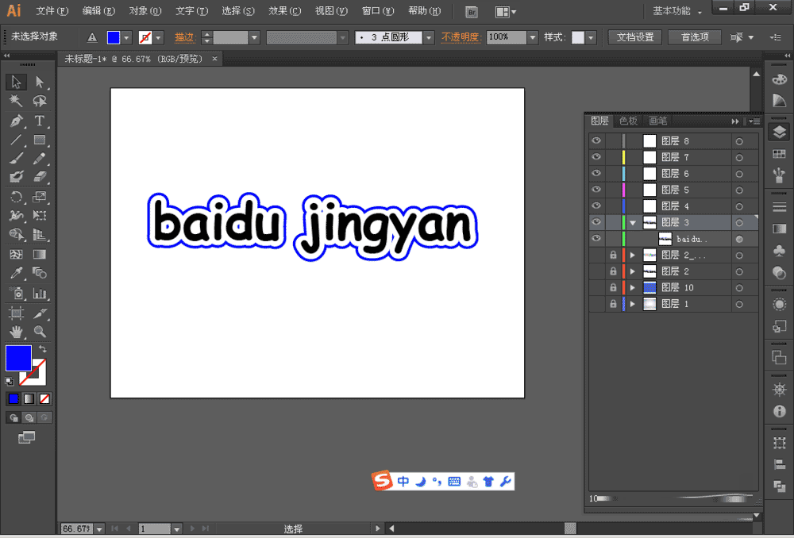The width and height of the screenshot is (794, 538).
Task: Click the None color button in toolbox
Action: [x=44, y=399]
